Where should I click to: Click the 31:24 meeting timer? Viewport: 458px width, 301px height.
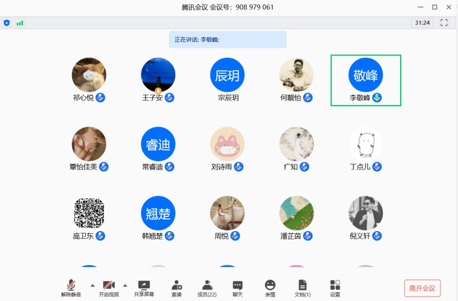(x=422, y=23)
